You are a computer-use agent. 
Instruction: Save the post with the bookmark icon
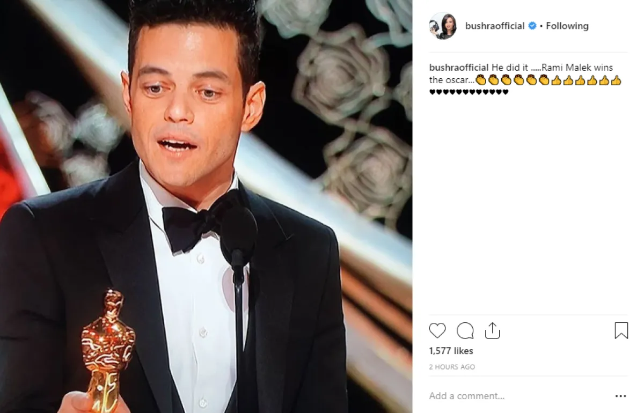(x=621, y=330)
